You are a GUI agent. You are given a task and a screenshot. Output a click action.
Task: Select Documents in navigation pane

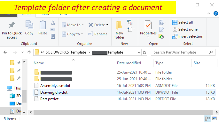(16, 111)
